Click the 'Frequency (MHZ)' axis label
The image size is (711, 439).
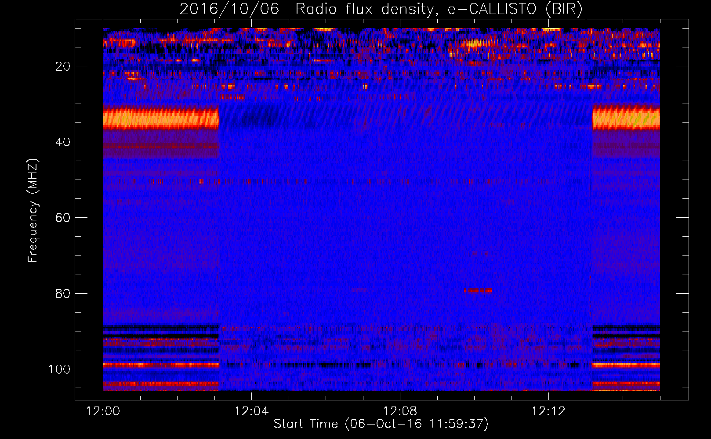tap(33, 211)
